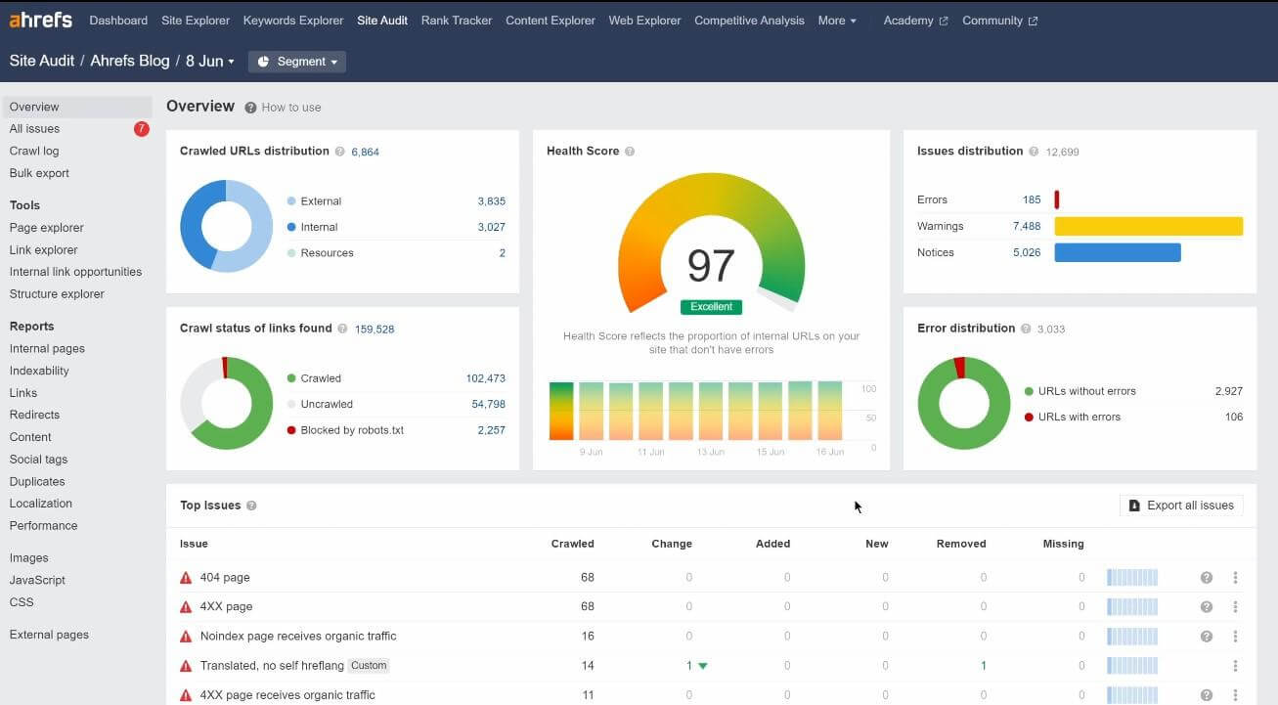Viewport: 1278px width, 705px height.
Task: Open help icon next to Top Issues
Action: click(x=251, y=506)
